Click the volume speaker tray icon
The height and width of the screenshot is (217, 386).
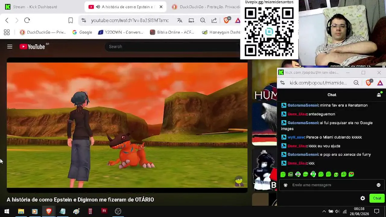337,211
